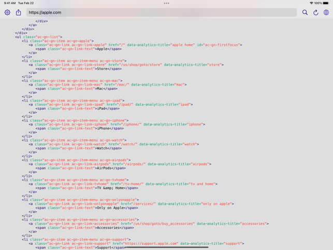Select the span line containing Apple
Screen dimensions: 333x250
click(79, 49)
